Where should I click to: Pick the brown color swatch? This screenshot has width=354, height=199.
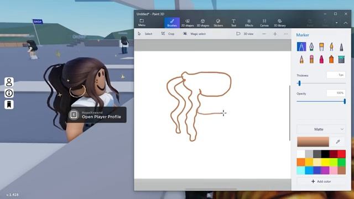click(x=342, y=170)
